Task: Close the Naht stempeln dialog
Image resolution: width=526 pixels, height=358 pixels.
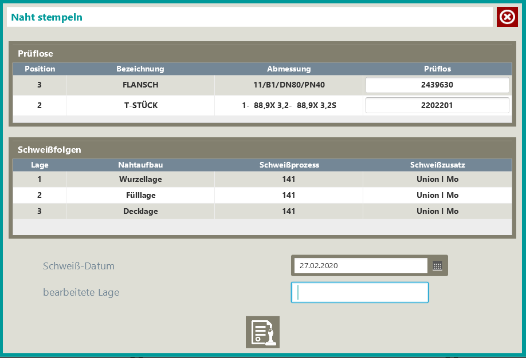Action: click(507, 17)
